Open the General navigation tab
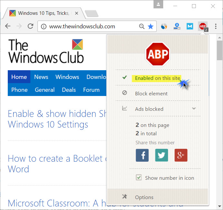Viewport: 223px width, 210px height. tap(45, 90)
